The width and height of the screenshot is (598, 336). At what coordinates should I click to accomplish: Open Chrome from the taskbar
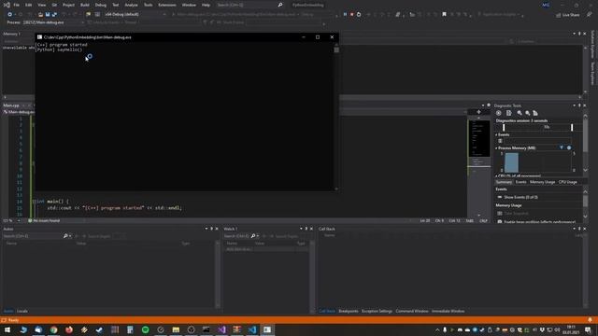coord(54,329)
